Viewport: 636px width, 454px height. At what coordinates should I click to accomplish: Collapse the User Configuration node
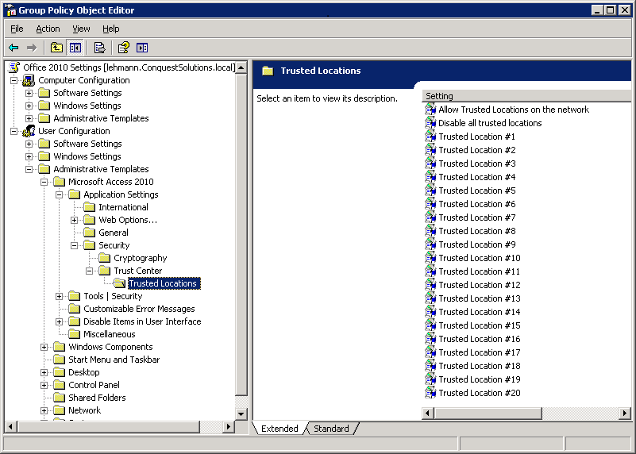[13, 131]
